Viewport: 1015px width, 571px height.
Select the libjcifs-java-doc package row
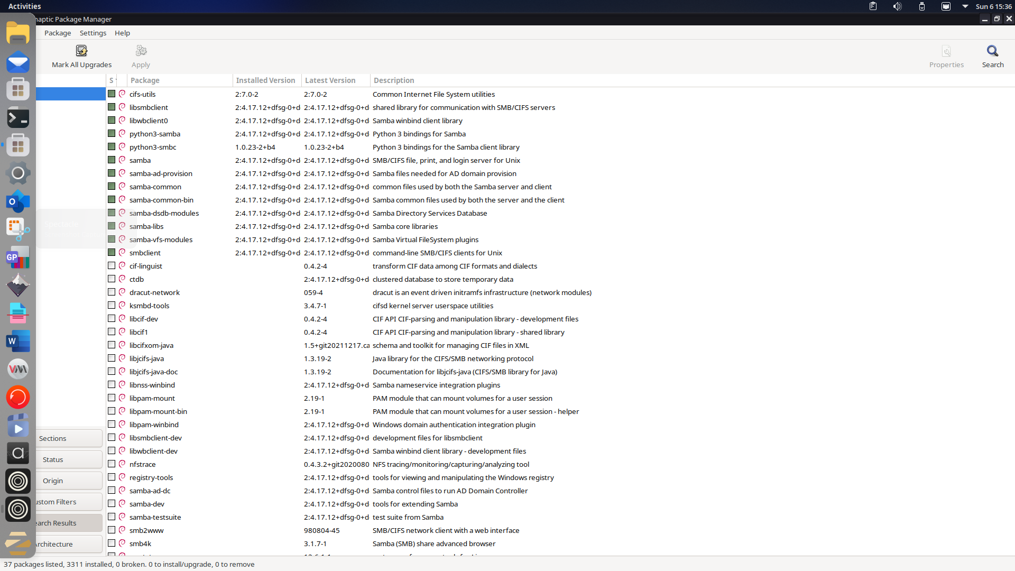pyautogui.click(x=560, y=372)
